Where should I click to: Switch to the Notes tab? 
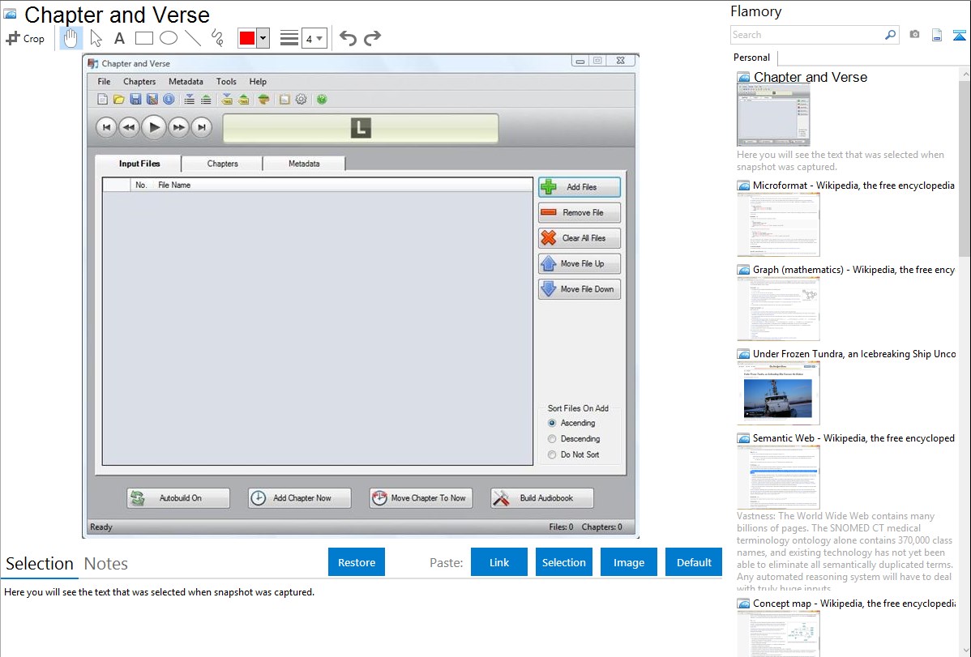tap(106, 564)
